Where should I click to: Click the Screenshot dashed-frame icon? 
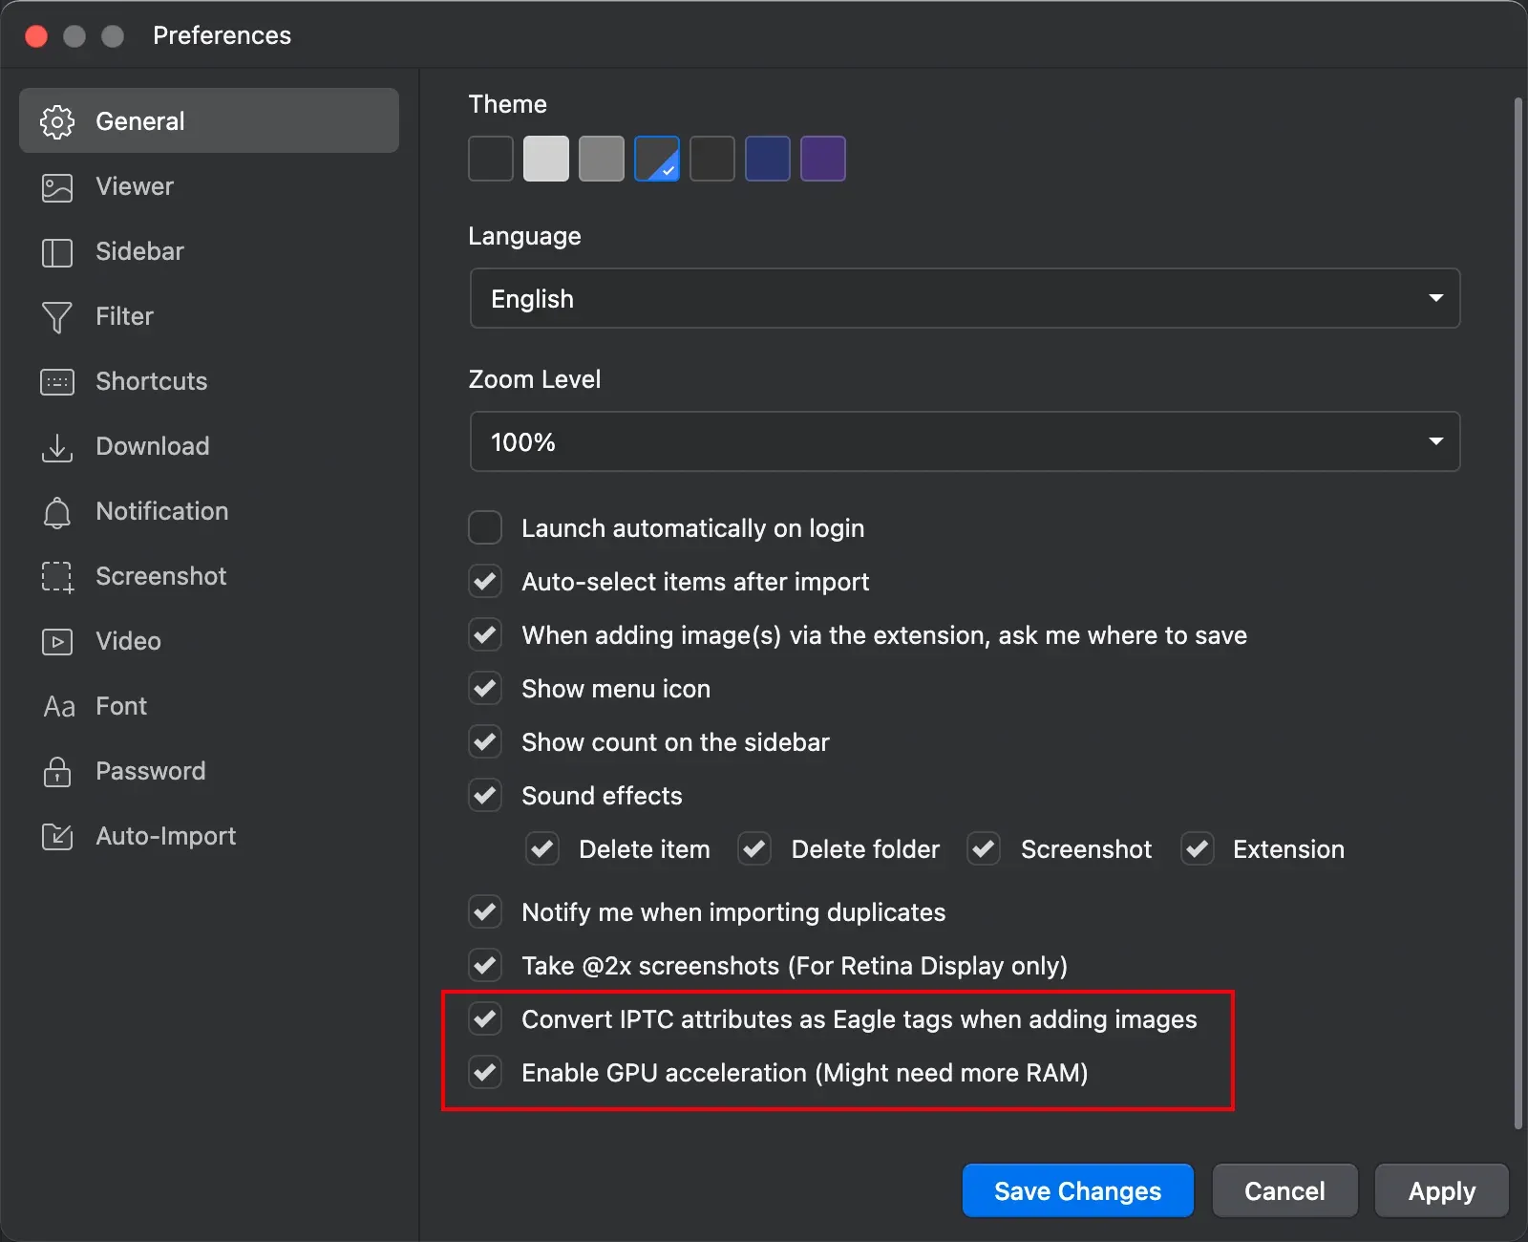click(57, 577)
